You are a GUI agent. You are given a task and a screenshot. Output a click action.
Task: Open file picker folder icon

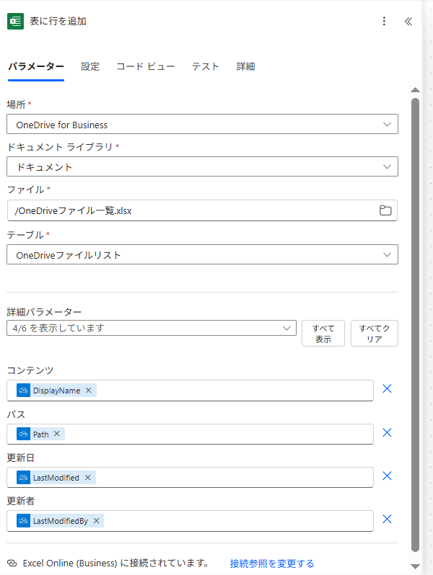(385, 210)
